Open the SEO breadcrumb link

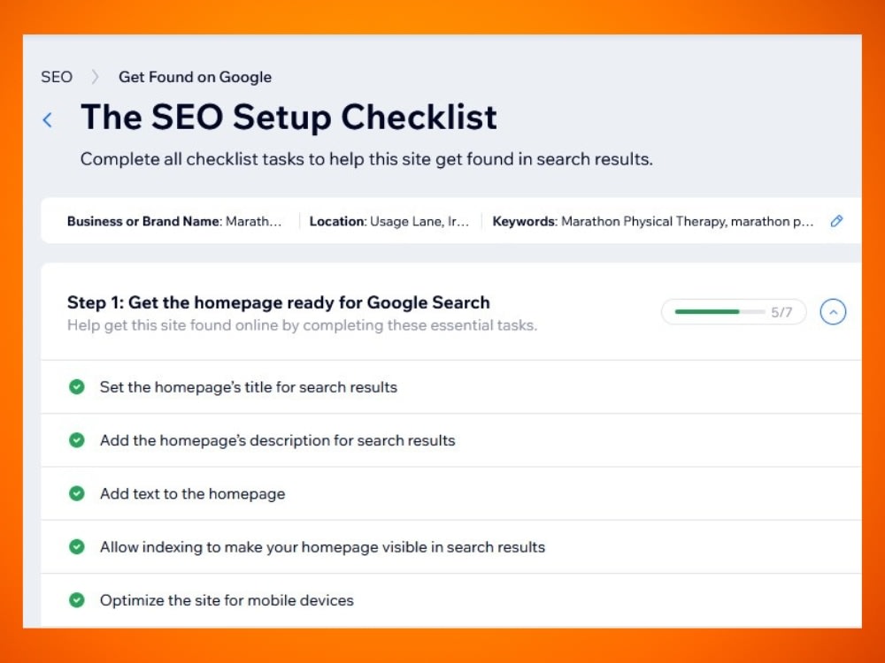click(x=57, y=77)
